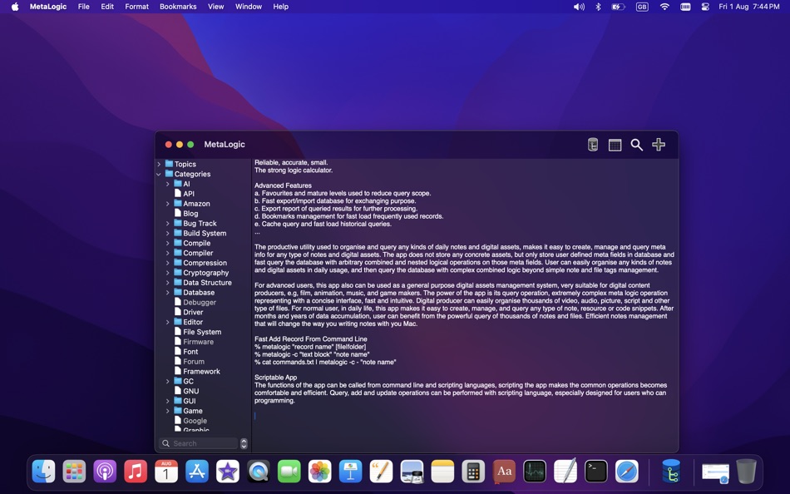
Task: Open the Bookmarks menu
Action: point(178,7)
